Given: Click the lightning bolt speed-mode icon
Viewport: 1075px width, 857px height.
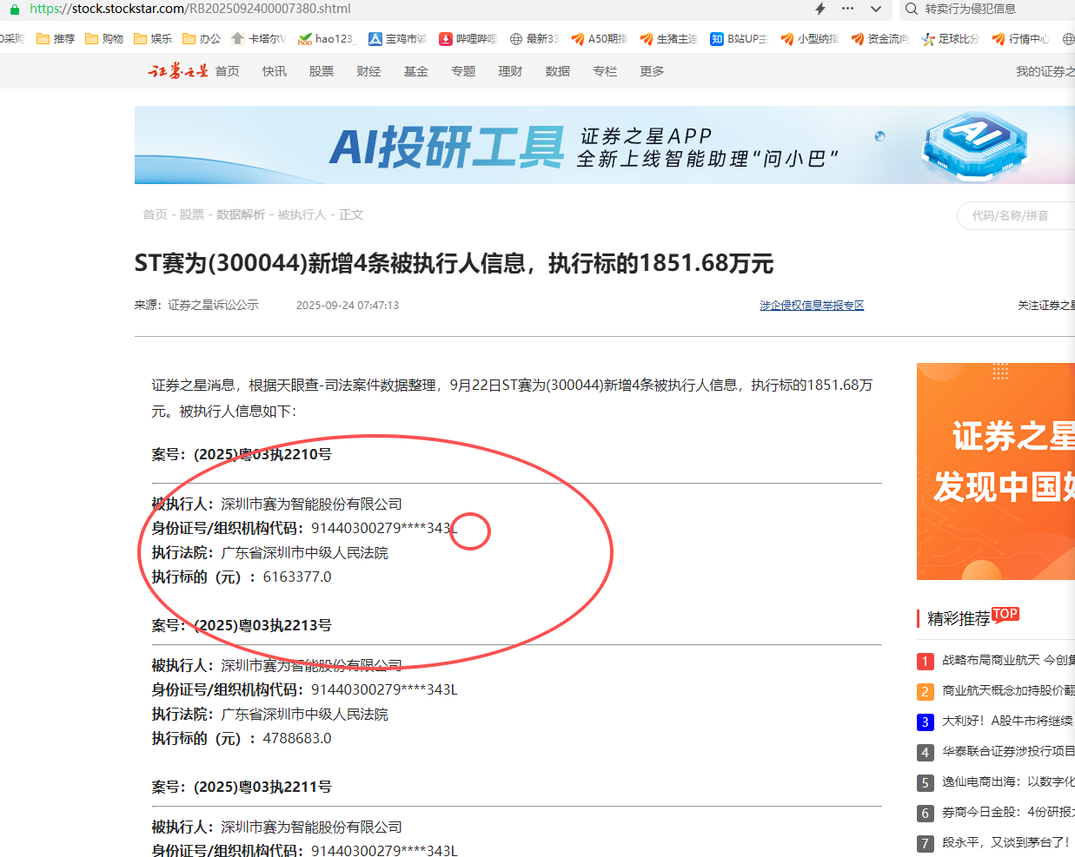Looking at the screenshot, I should [820, 9].
